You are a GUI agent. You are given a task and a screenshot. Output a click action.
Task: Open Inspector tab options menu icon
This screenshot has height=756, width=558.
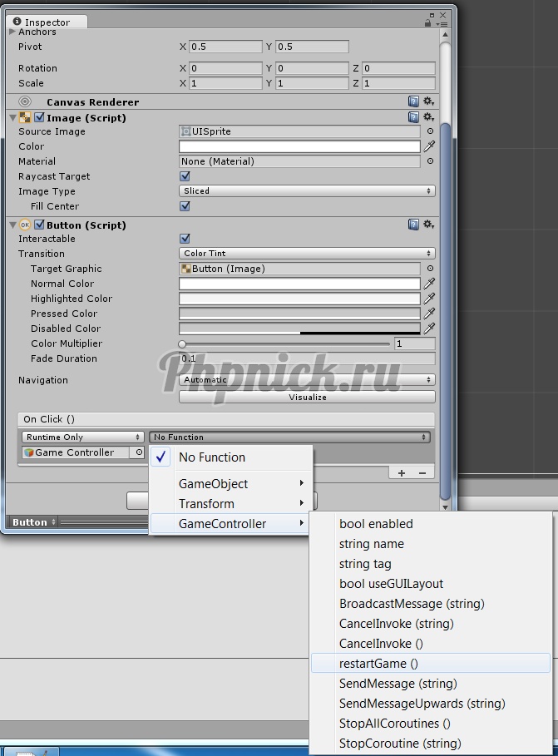tap(442, 24)
